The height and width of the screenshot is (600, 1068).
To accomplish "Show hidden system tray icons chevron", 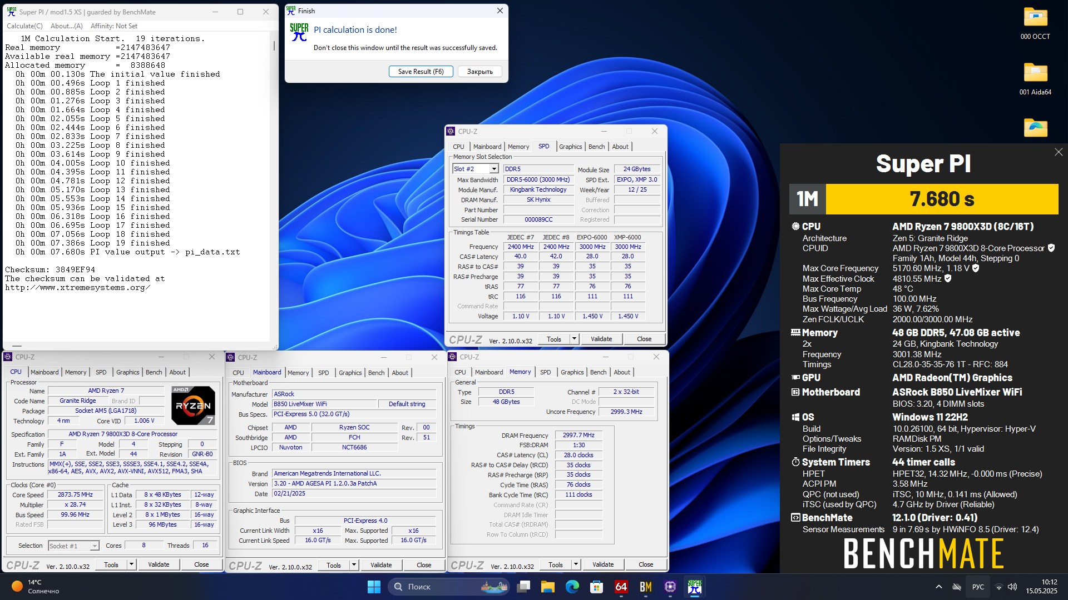I will (939, 587).
